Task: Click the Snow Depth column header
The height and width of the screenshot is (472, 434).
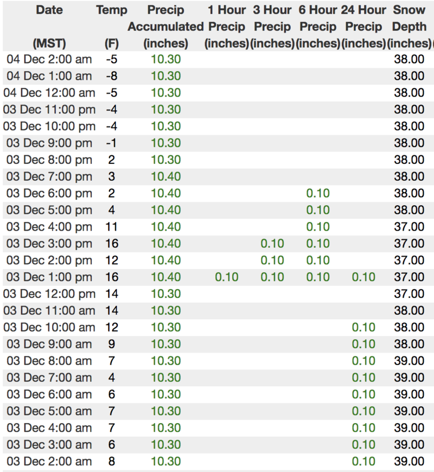Action: coord(409,26)
